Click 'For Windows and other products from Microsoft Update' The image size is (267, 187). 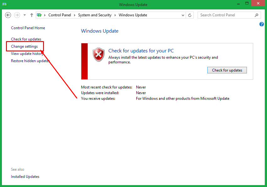(x=183, y=99)
